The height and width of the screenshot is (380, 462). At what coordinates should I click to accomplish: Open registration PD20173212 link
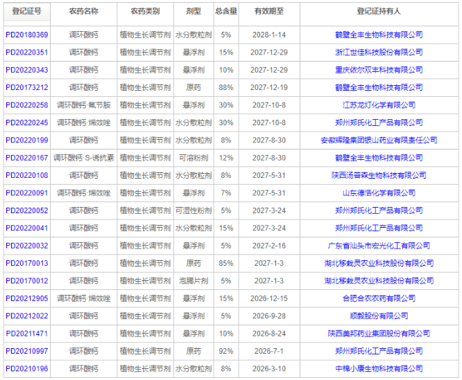coord(27,88)
